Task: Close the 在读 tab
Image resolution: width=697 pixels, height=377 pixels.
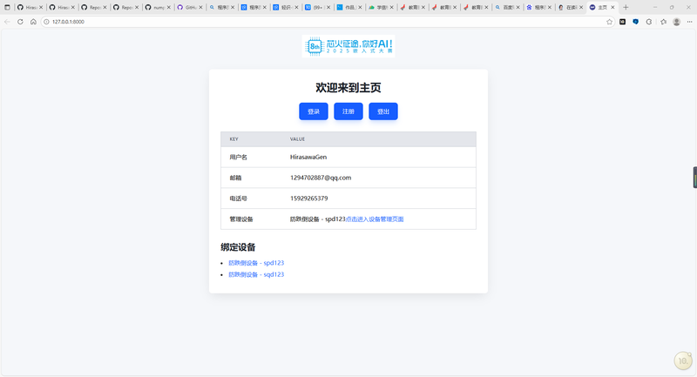Action: coord(581,7)
